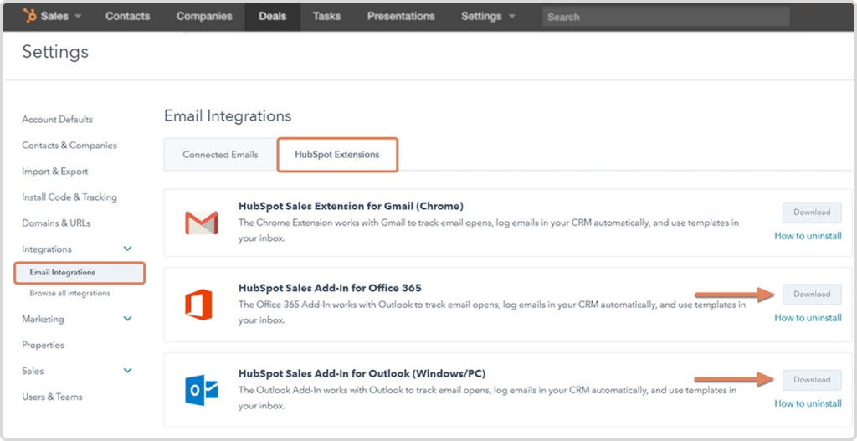Select the HubSpot Extensions tab
This screenshot has height=441, width=857.
point(337,155)
